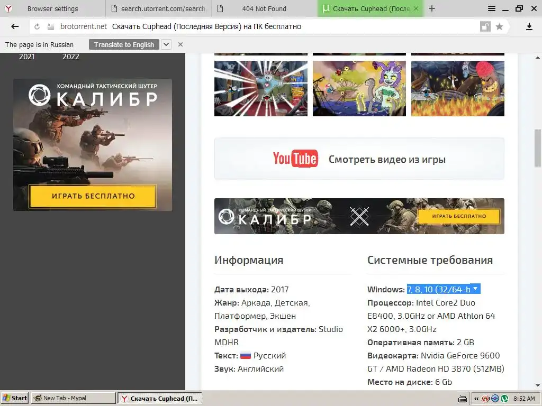Switch to the Browser settings tab
542x406 pixels.
point(52,8)
